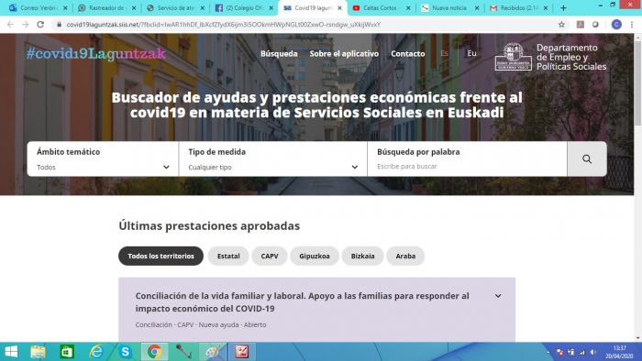Viewport: 642px width, 361px height.
Task: Switch language to Es
Action: (x=444, y=53)
